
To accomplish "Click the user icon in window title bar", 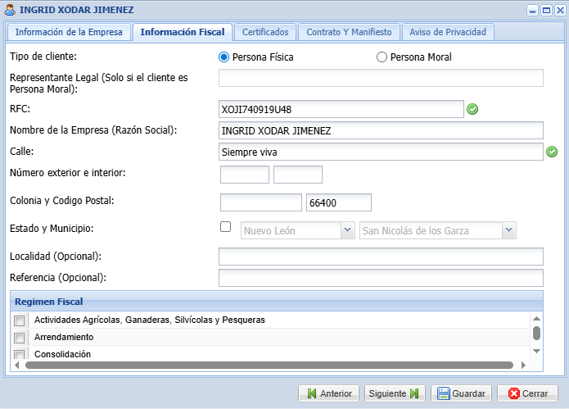I will click(10, 10).
